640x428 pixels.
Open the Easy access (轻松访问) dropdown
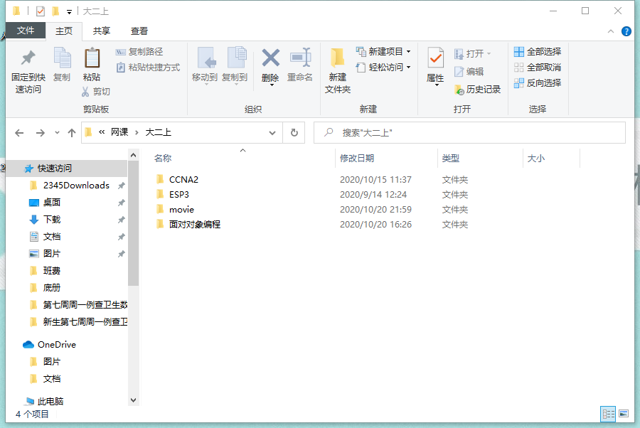click(x=383, y=68)
